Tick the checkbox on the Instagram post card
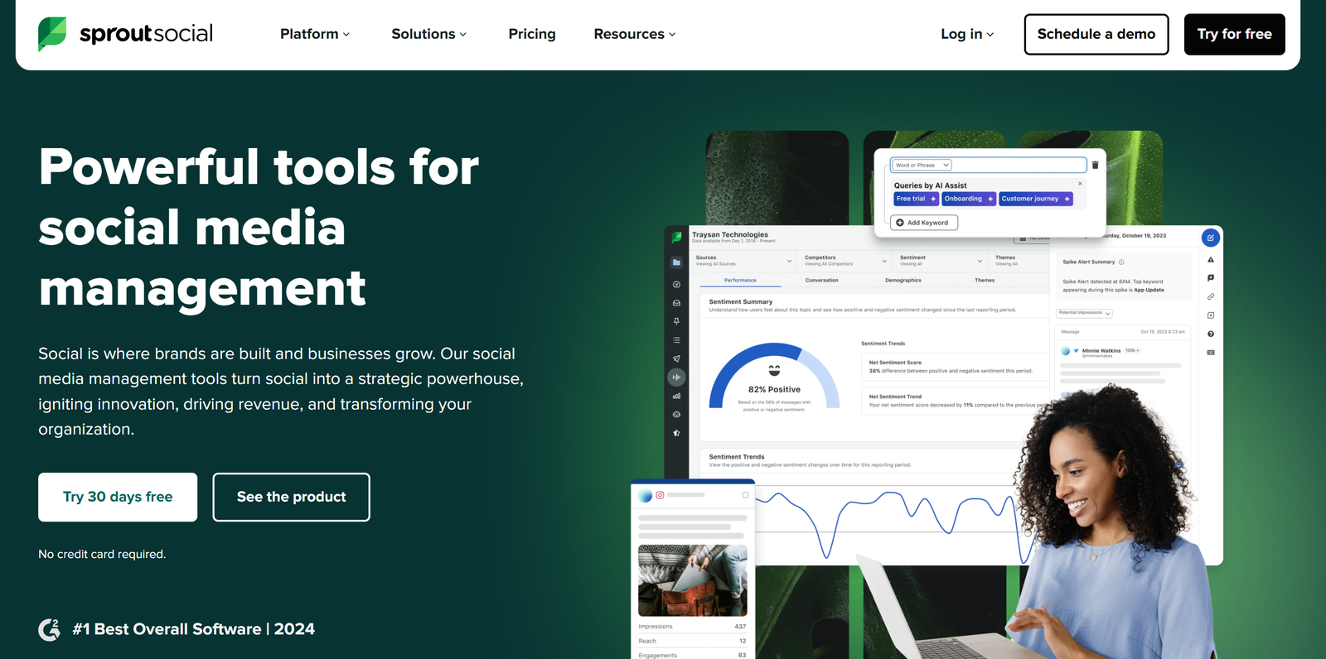The image size is (1326, 659). [745, 495]
